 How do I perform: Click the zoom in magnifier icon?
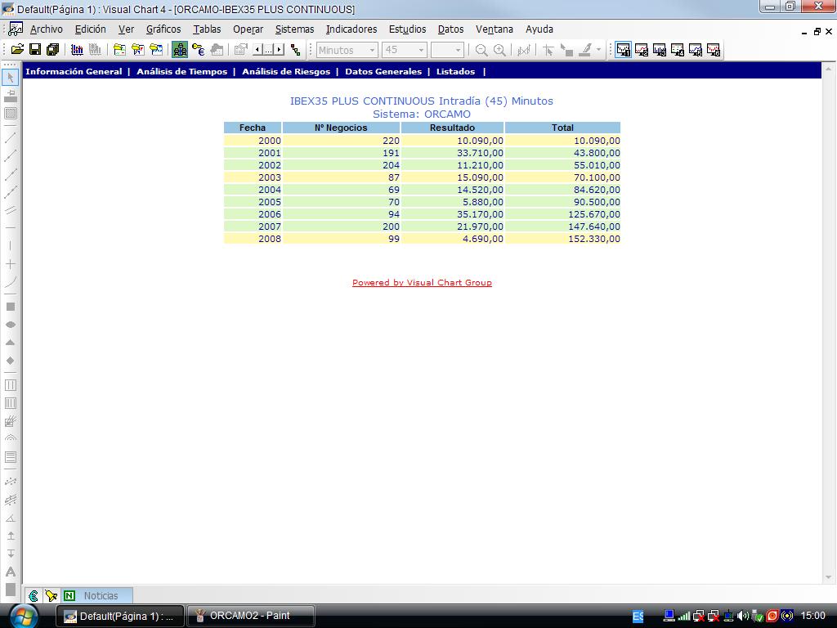[499, 50]
